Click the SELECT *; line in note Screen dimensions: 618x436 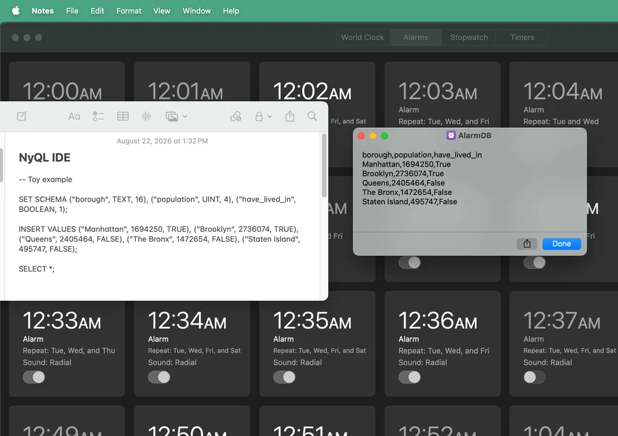coord(36,269)
